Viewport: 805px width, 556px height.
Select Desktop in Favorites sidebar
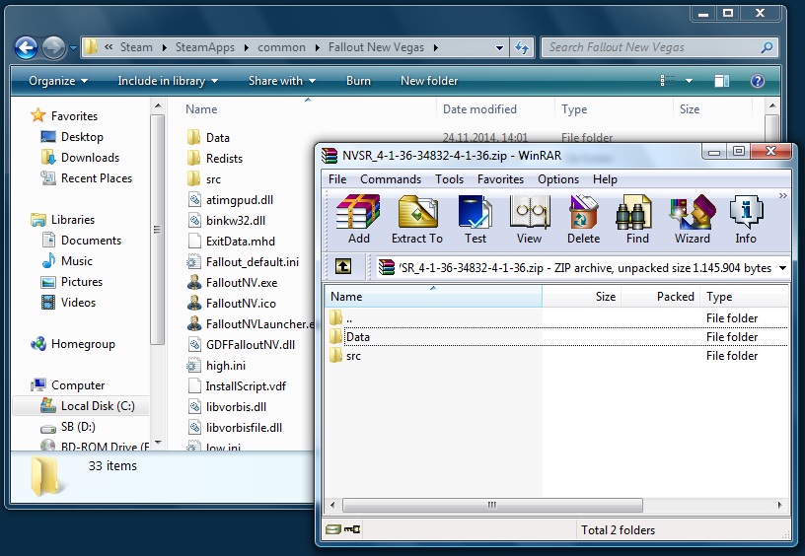pyautogui.click(x=82, y=137)
